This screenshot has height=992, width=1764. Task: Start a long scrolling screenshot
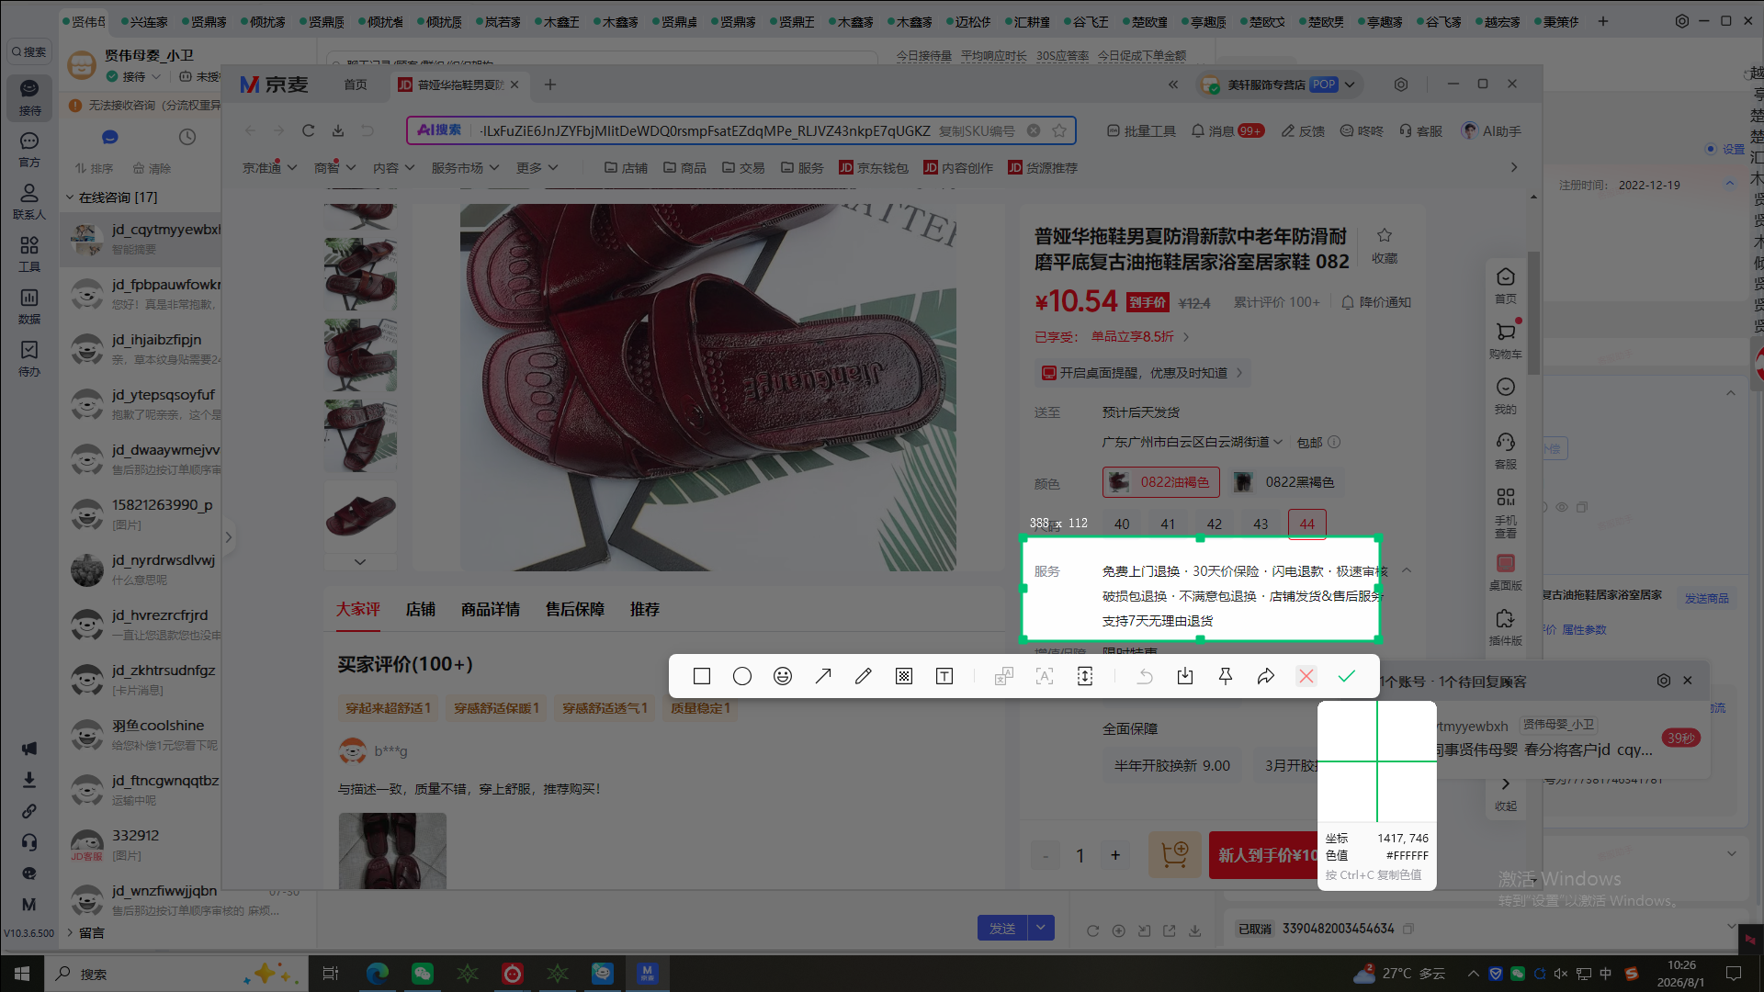[x=1085, y=677]
